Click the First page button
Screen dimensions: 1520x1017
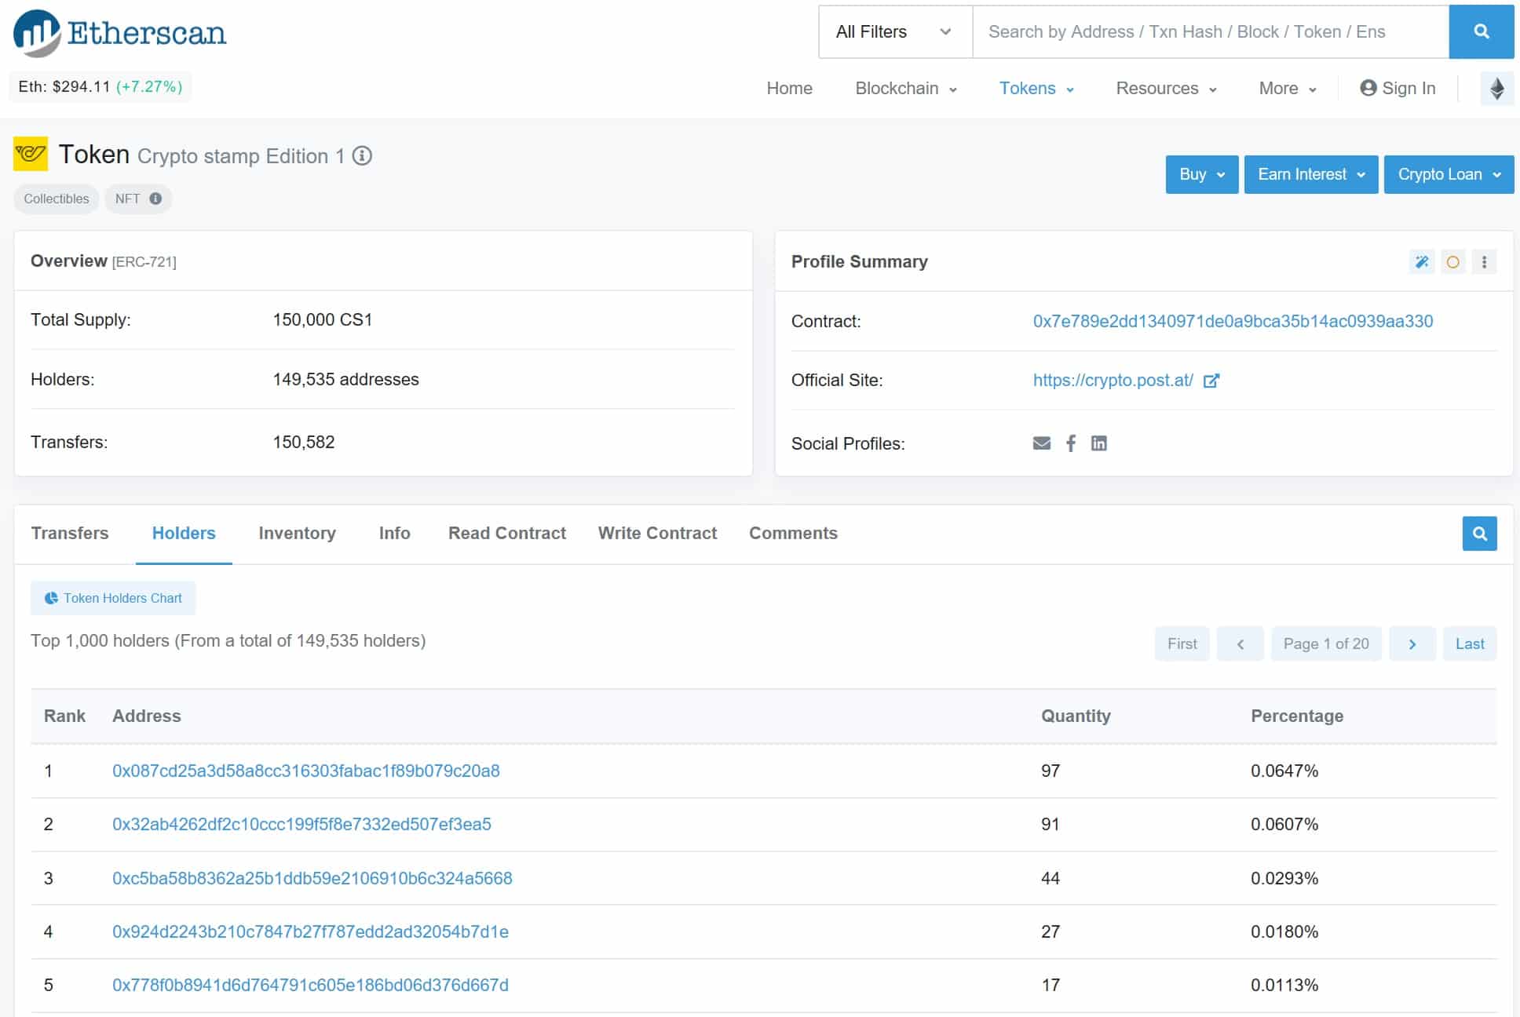[x=1182, y=643]
